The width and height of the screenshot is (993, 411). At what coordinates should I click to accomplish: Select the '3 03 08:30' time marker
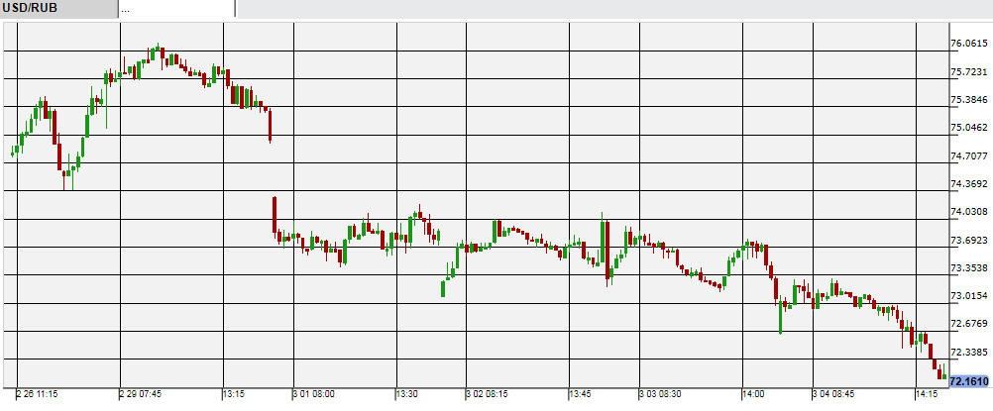point(660,394)
